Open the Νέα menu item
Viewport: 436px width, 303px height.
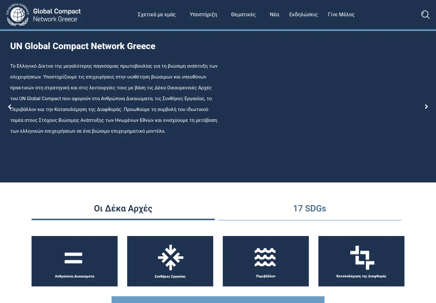click(x=274, y=14)
